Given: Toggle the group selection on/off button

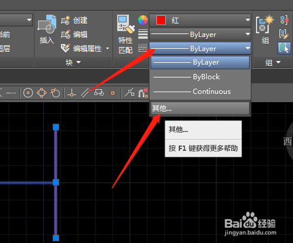Looking at the screenshot, I should click(x=284, y=48).
